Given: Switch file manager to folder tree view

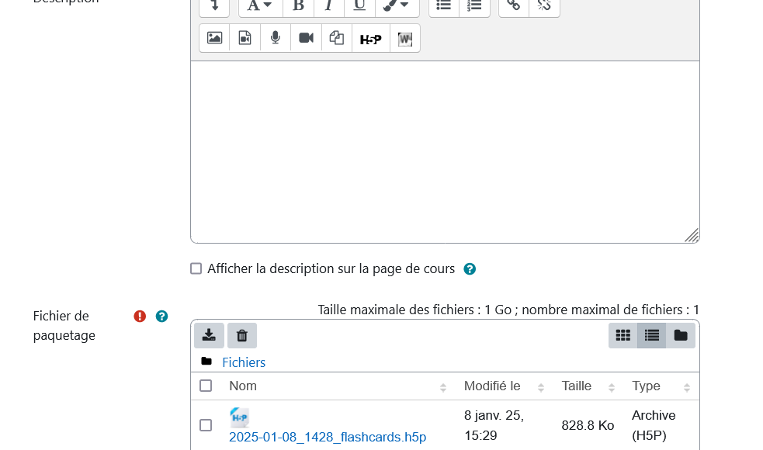Looking at the screenshot, I should tap(681, 335).
